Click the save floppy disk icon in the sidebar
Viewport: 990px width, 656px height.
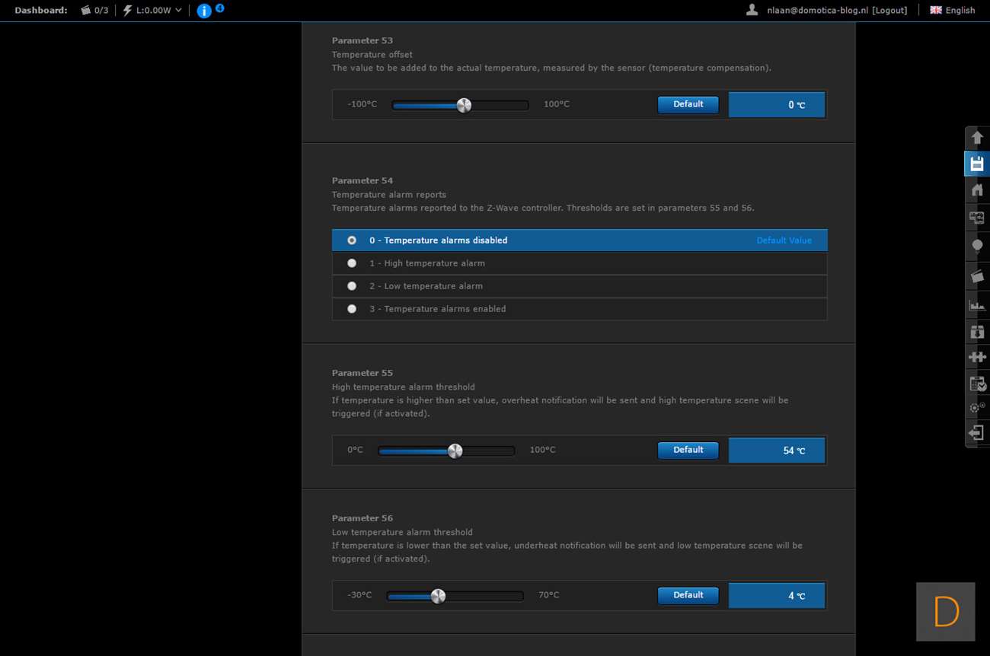[976, 164]
